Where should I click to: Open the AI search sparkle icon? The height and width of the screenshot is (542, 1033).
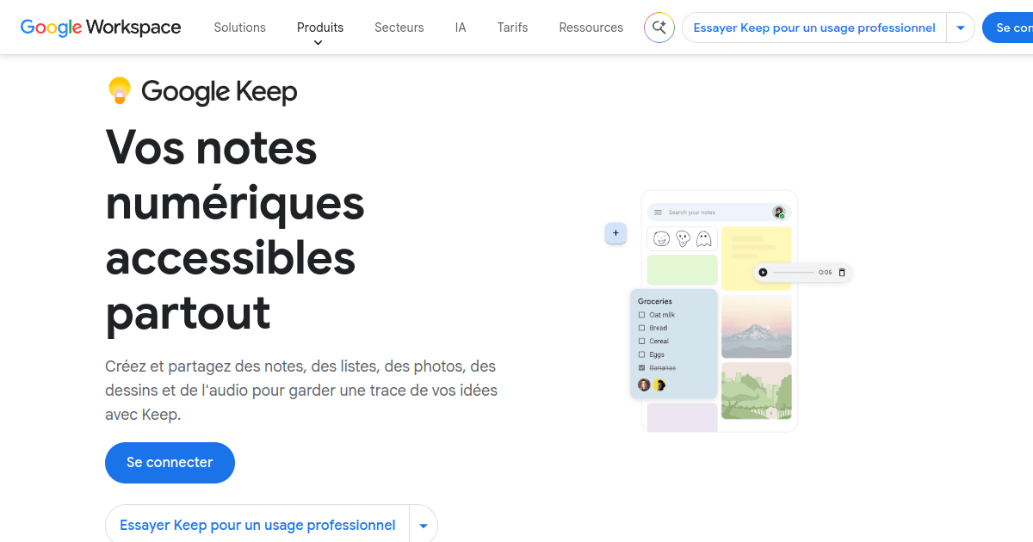659,28
